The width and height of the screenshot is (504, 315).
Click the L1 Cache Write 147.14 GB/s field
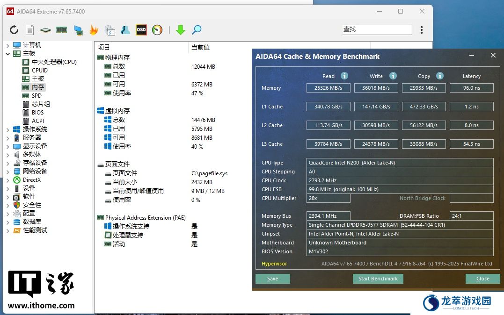click(376, 107)
